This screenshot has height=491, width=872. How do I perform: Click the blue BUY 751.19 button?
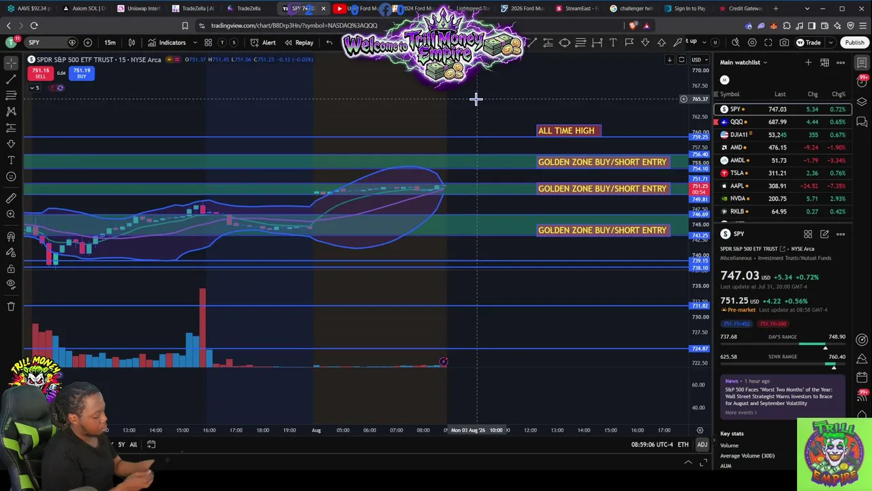(82, 73)
